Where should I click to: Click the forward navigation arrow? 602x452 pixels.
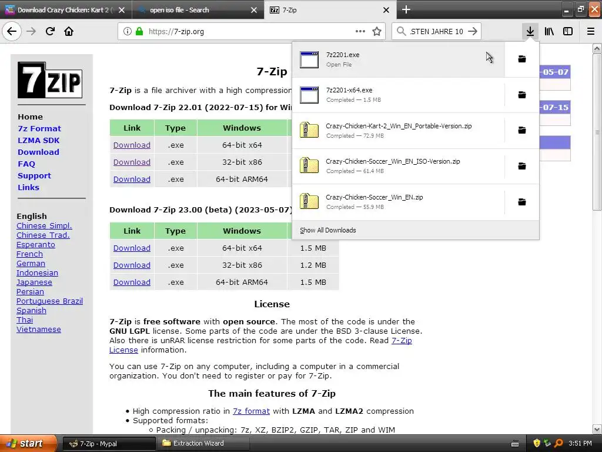click(x=31, y=31)
